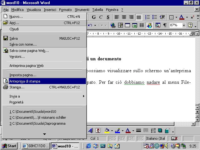Toggle the drawing toolbar icon
The image size is (200, 150).
pyautogui.click(x=149, y=25)
